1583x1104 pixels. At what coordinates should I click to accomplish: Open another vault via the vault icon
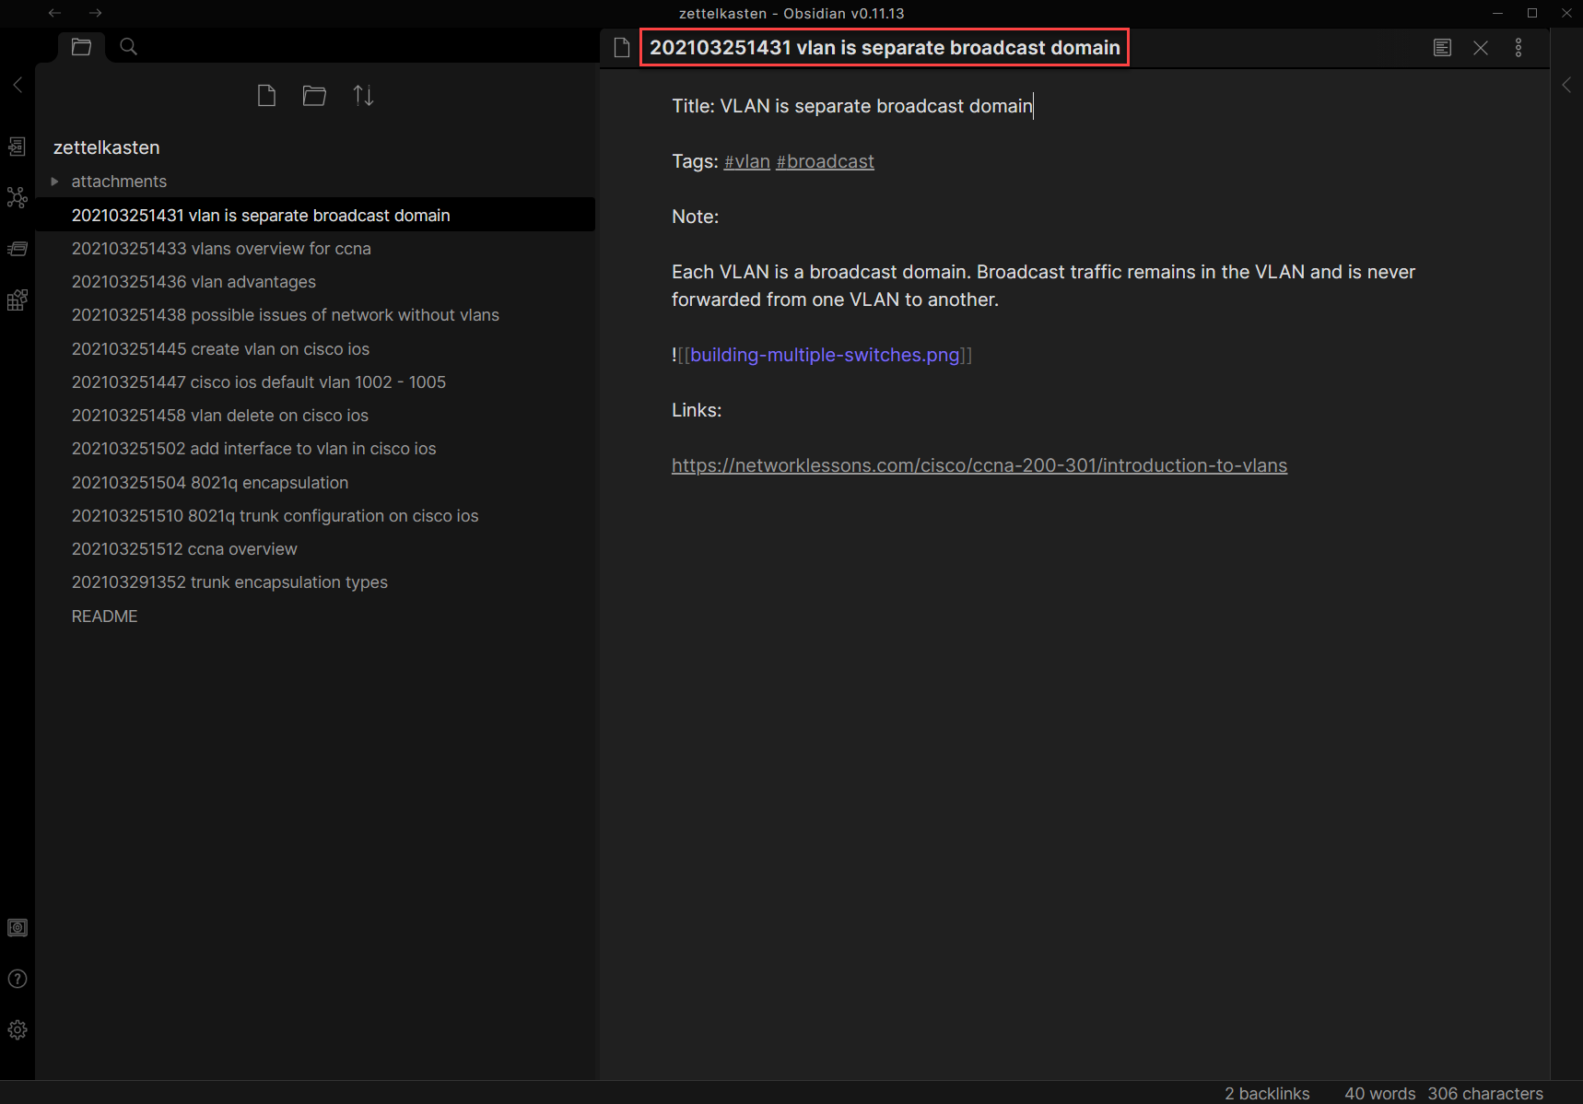pyautogui.click(x=18, y=927)
